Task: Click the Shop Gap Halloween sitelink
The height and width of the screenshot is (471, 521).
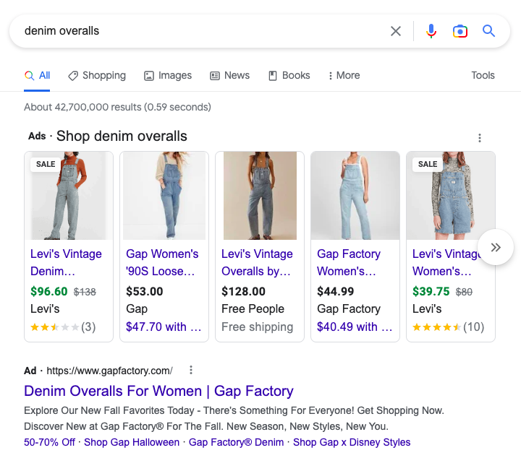Action: (x=132, y=442)
